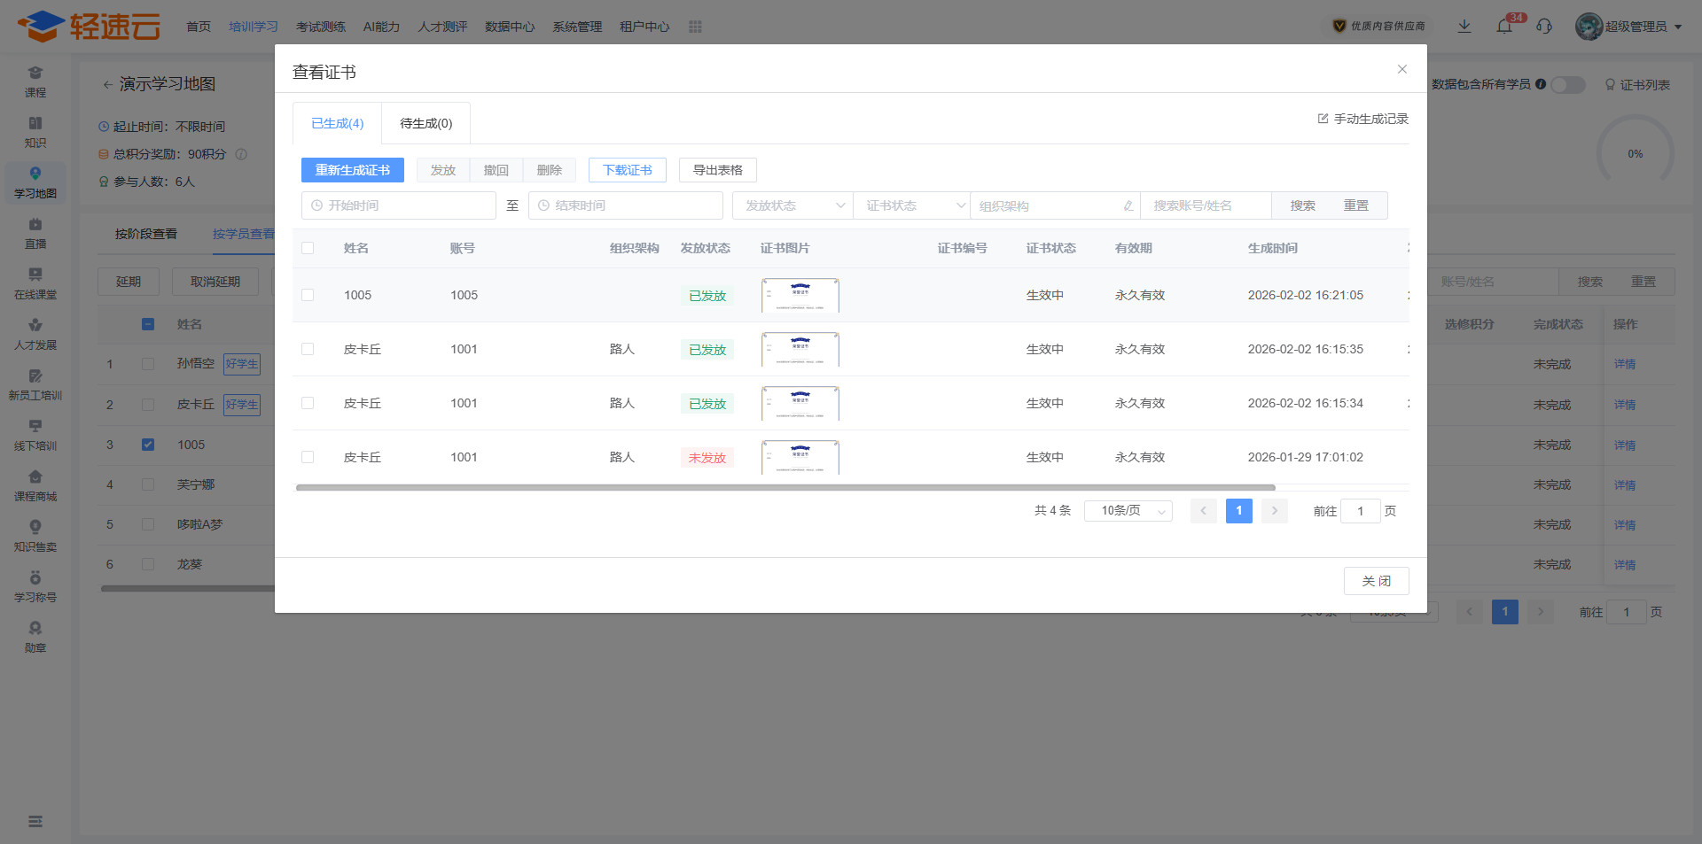Tick the select-all checkbox in certificate table header
This screenshot has width=1702, height=844.
click(x=308, y=248)
